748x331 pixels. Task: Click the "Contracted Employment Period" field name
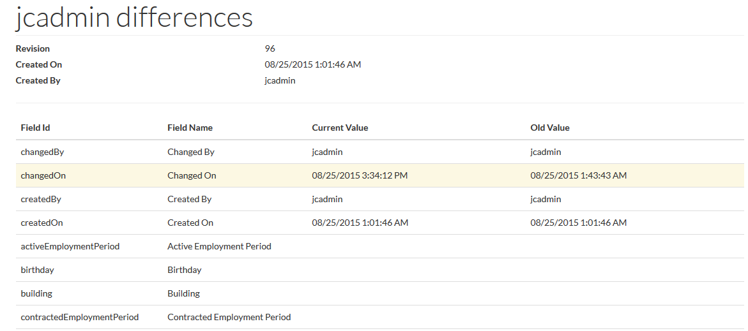point(229,317)
